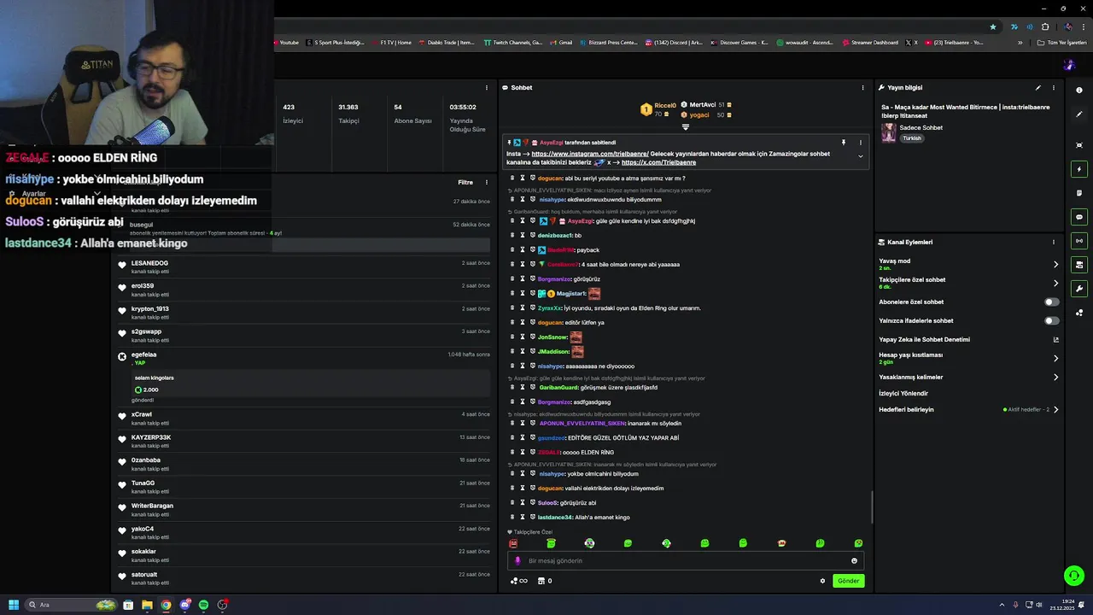Click the chat scrollbar
The height and width of the screenshot is (615, 1093).
(872, 507)
